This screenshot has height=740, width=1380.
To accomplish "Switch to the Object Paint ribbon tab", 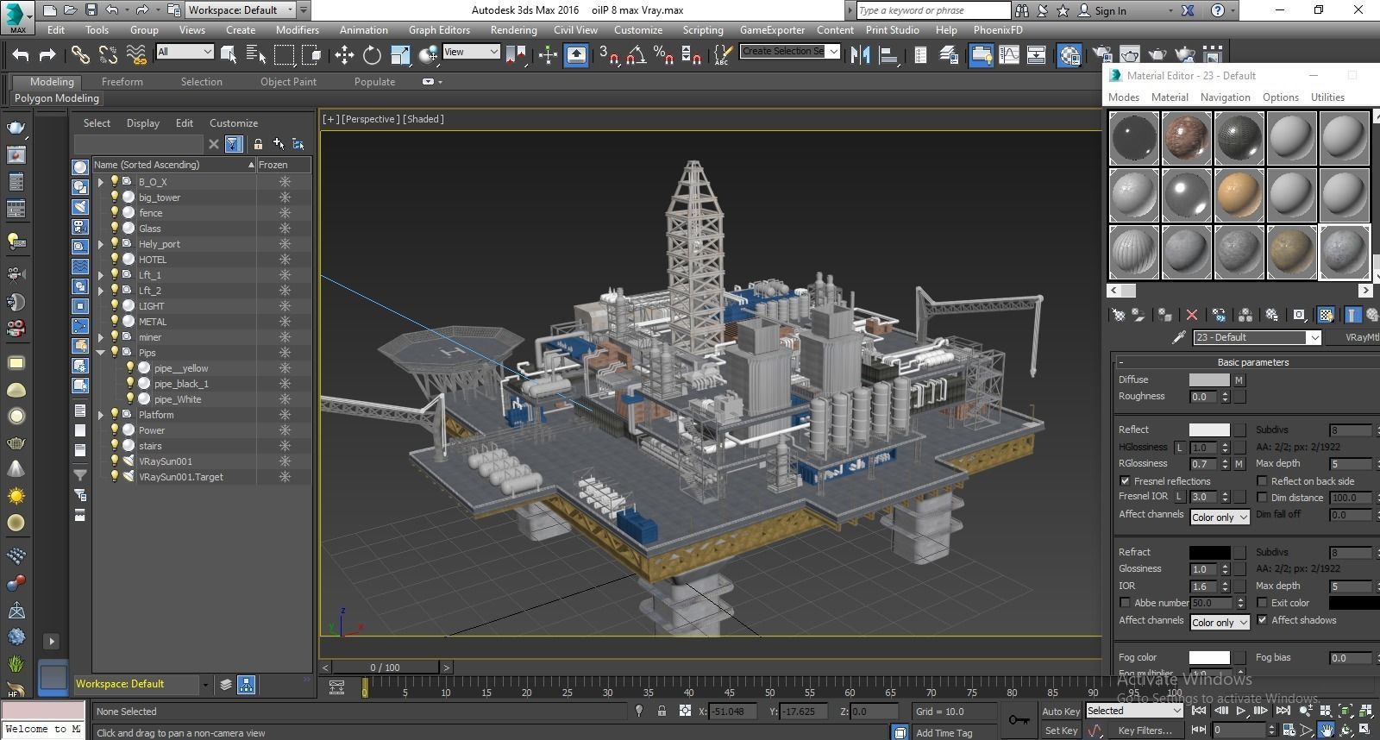I will click(288, 82).
